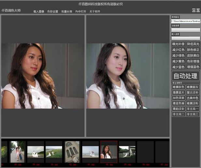Click the 加色效果 button
The width and height of the screenshot is (201, 168).
(178, 98)
